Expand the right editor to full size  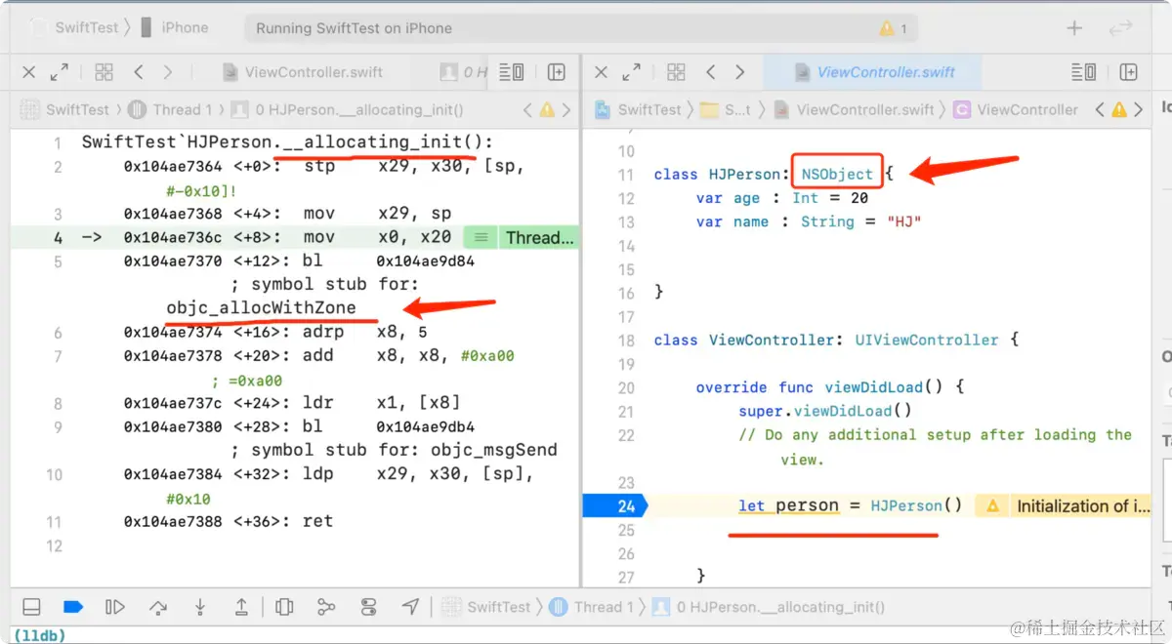632,72
